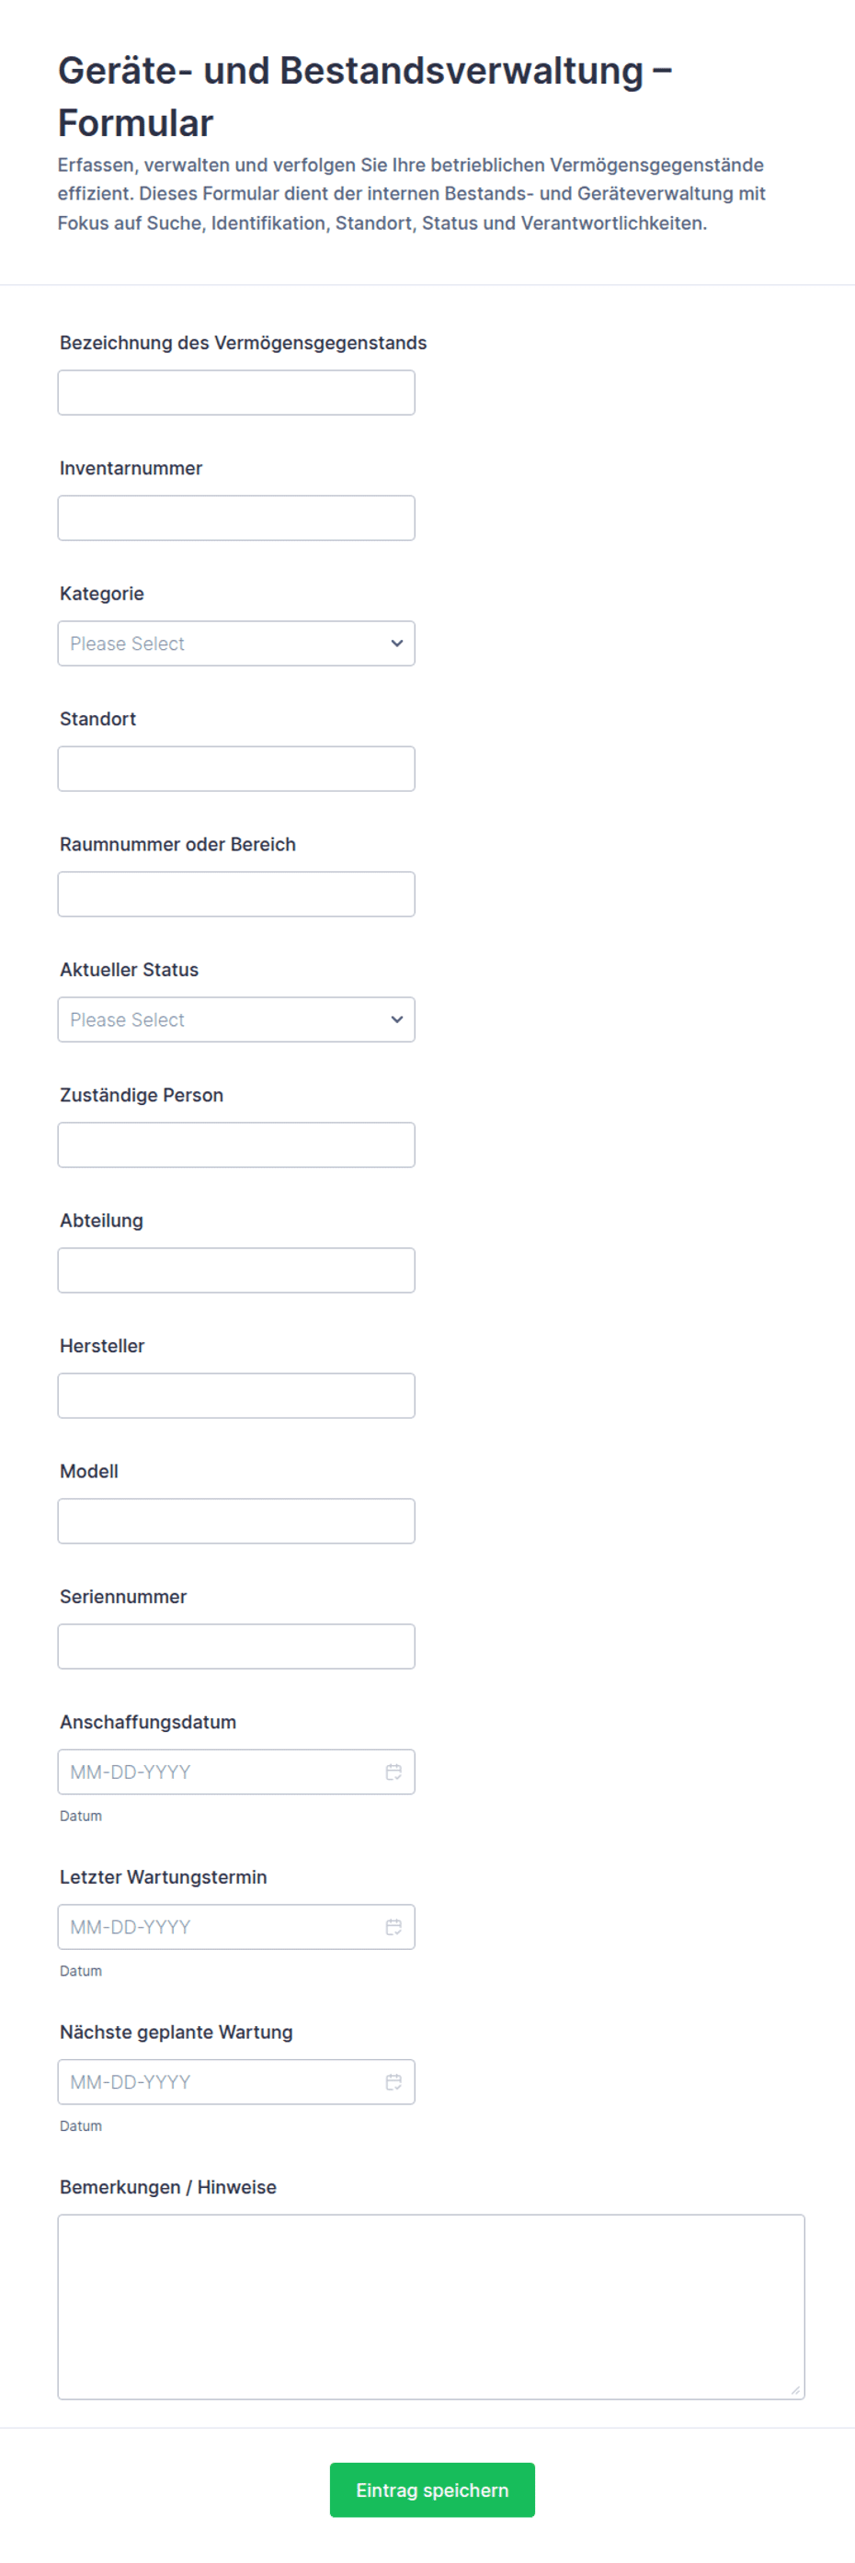Click the Raumnummer oder Bereich field
Viewport: 855px width, 2563px height.
(236, 894)
